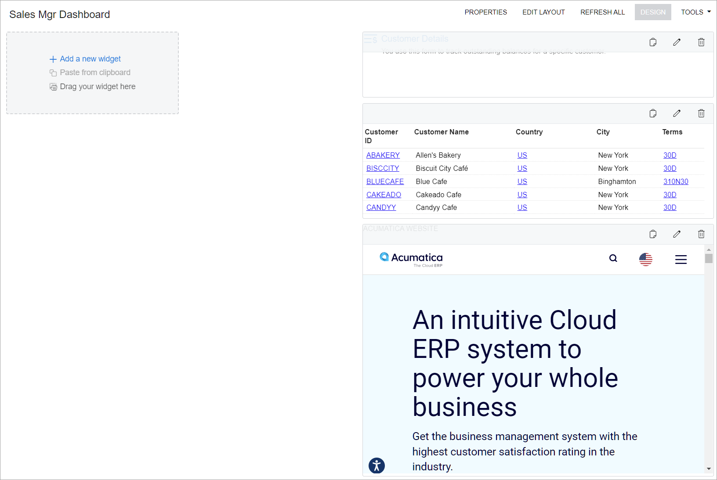Edit the customer table widget

[677, 113]
